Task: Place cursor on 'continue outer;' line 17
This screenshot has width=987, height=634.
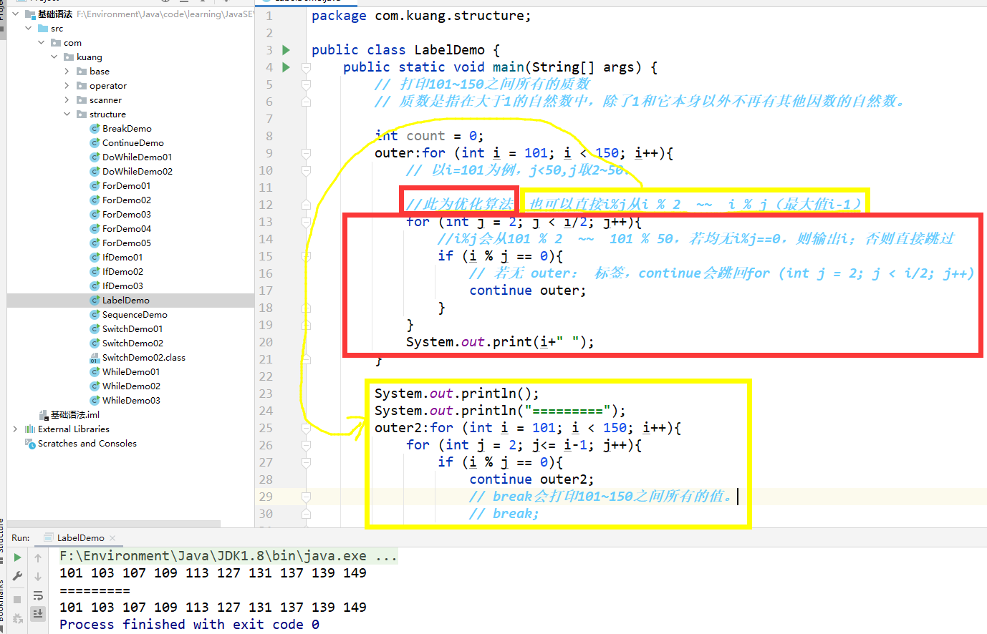Action: (x=527, y=291)
